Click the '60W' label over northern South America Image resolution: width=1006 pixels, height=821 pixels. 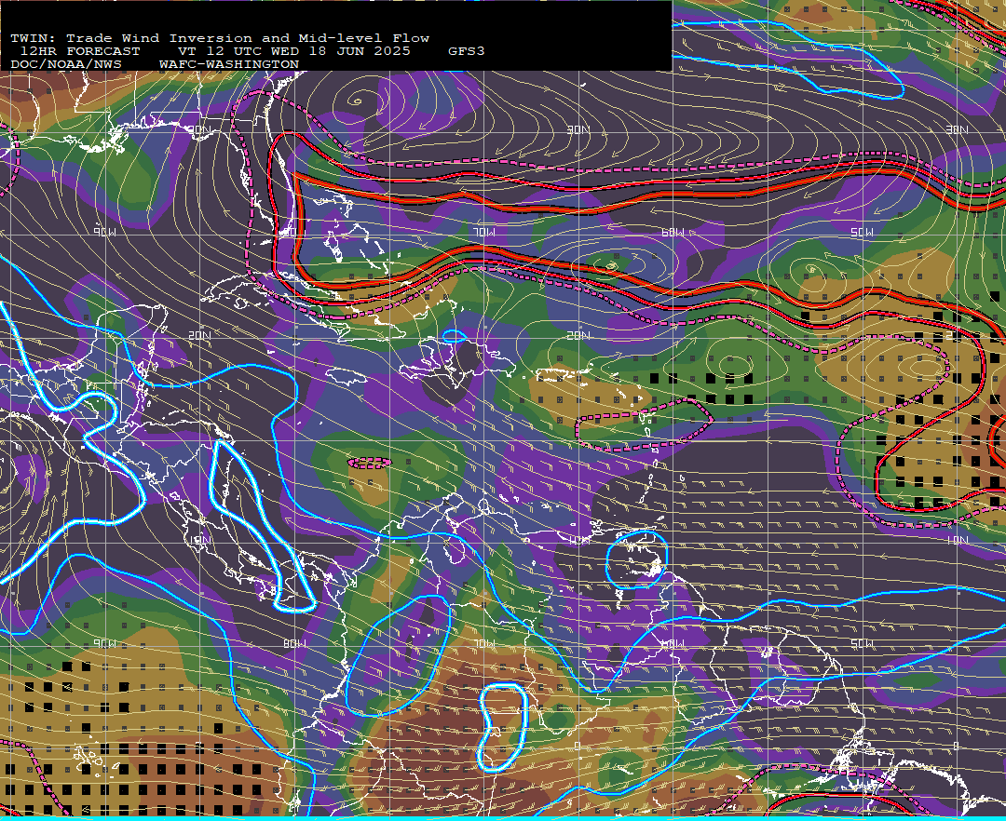(x=673, y=643)
